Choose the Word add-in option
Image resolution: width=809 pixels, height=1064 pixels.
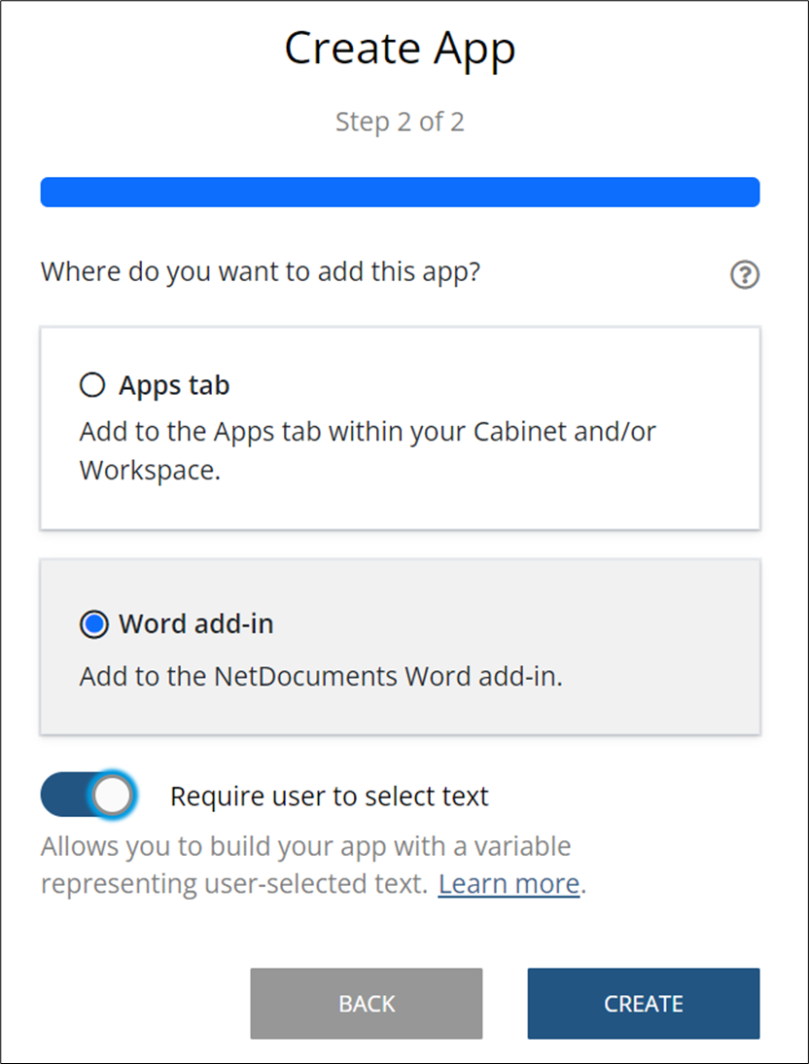(x=93, y=624)
